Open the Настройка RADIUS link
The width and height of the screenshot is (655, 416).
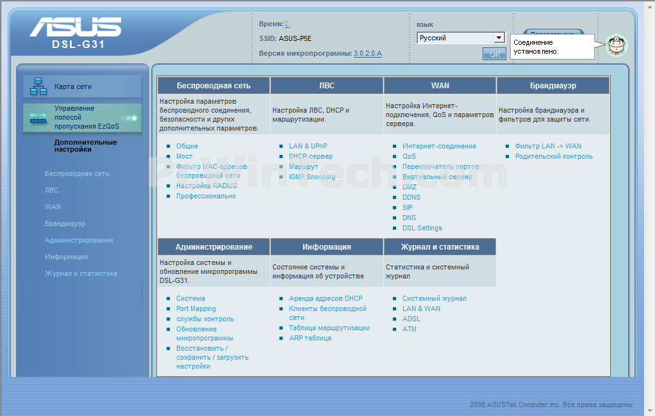coord(206,186)
